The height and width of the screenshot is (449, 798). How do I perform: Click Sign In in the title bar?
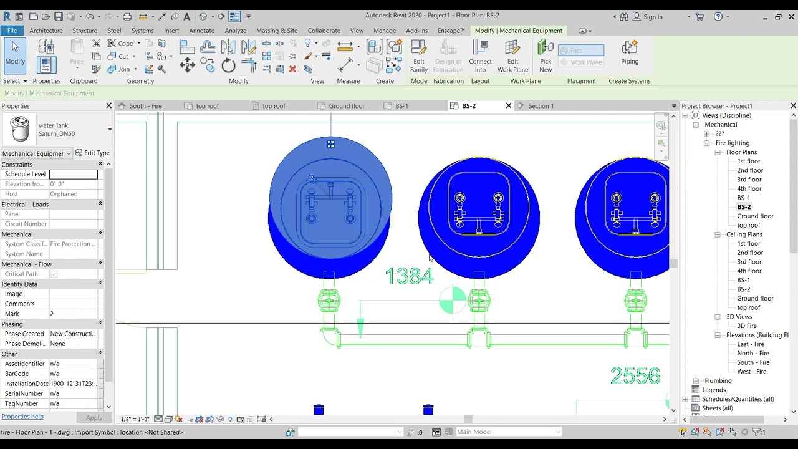653,17
